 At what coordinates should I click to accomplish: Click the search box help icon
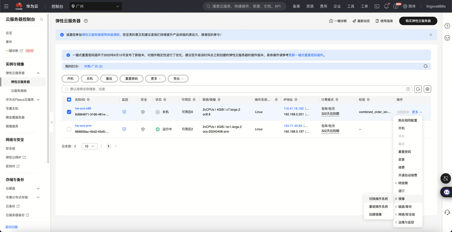point(408,89)
